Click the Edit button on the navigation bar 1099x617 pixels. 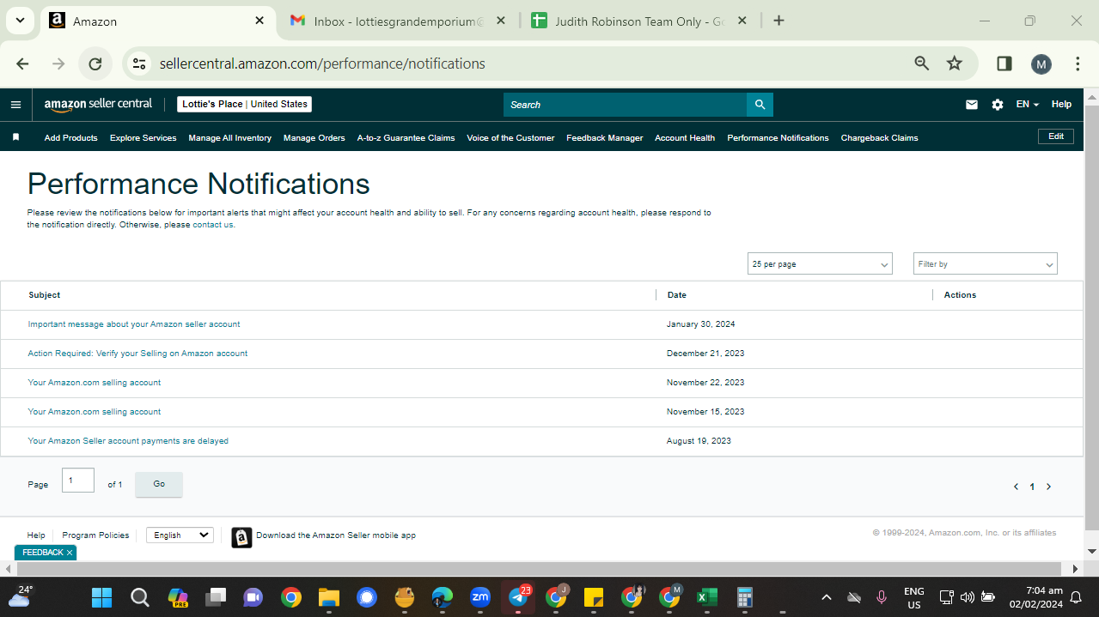pos(1056,136)
